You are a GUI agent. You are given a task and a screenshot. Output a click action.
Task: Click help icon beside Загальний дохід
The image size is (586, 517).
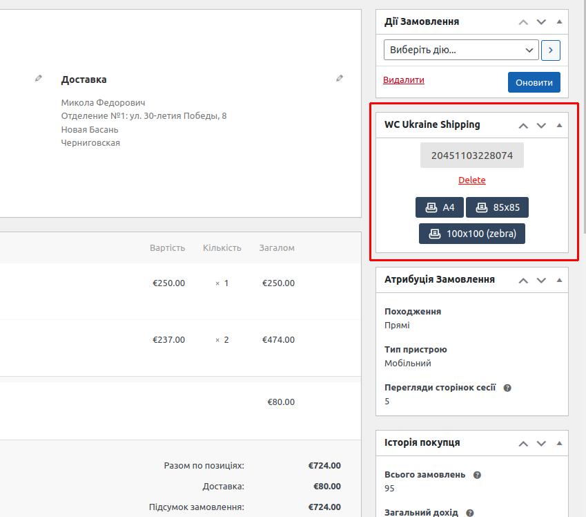470,513
